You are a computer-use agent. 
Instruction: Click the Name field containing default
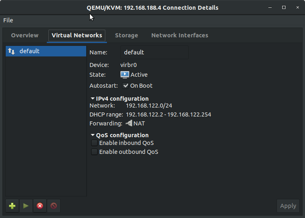coord(155,52)
